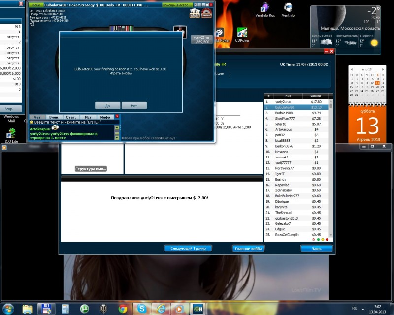Viewport: 394px width, 315px height.
Task: Click the uTorrent taskbar icon
Action: click(x=84, y=309)
